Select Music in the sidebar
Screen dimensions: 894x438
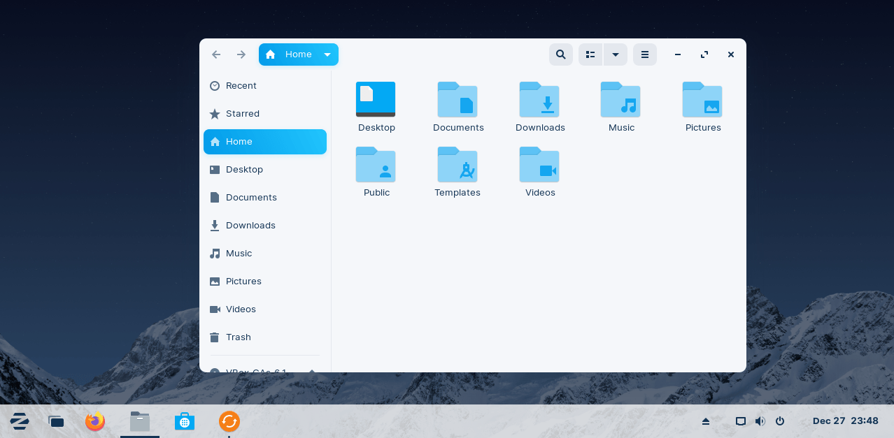click(x=239, y=253)
